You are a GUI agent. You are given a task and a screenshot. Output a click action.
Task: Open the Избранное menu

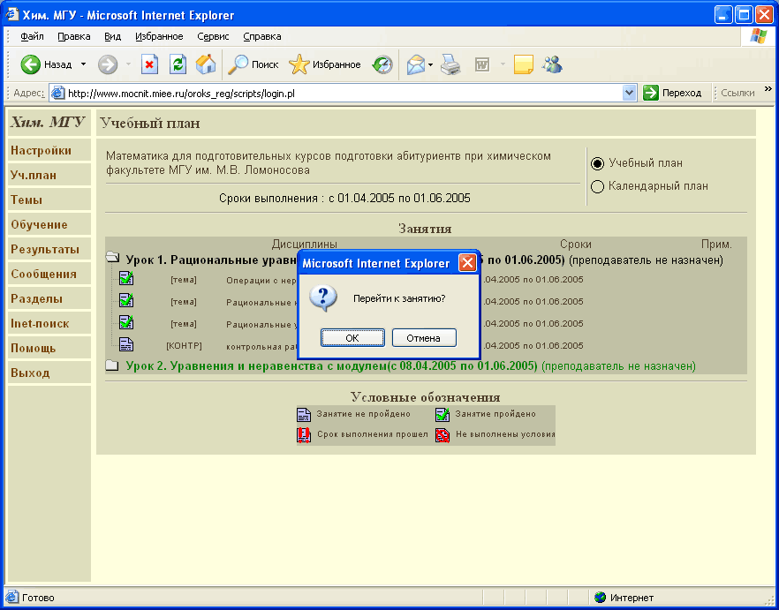tap(159, 37)
